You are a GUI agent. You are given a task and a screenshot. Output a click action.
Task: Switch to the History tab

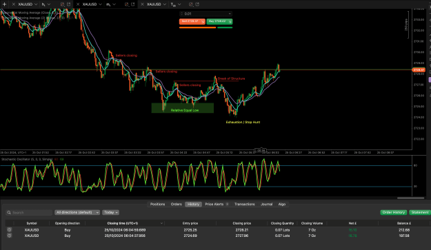193,204
